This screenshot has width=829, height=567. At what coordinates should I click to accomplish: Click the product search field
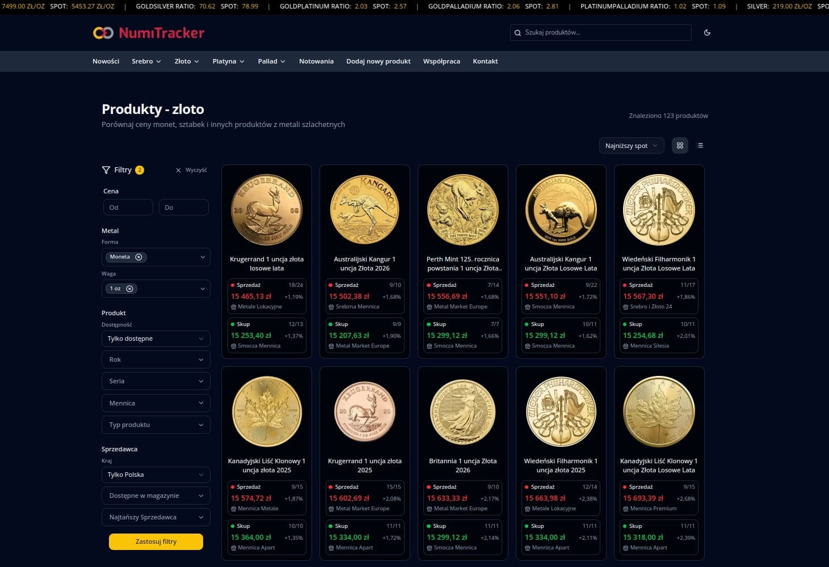point(600,33)
